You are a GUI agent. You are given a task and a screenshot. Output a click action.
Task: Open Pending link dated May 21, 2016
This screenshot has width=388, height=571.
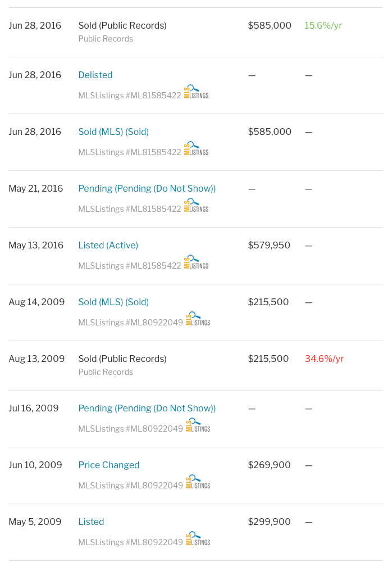pyautogui.click(x=147, y=189)
